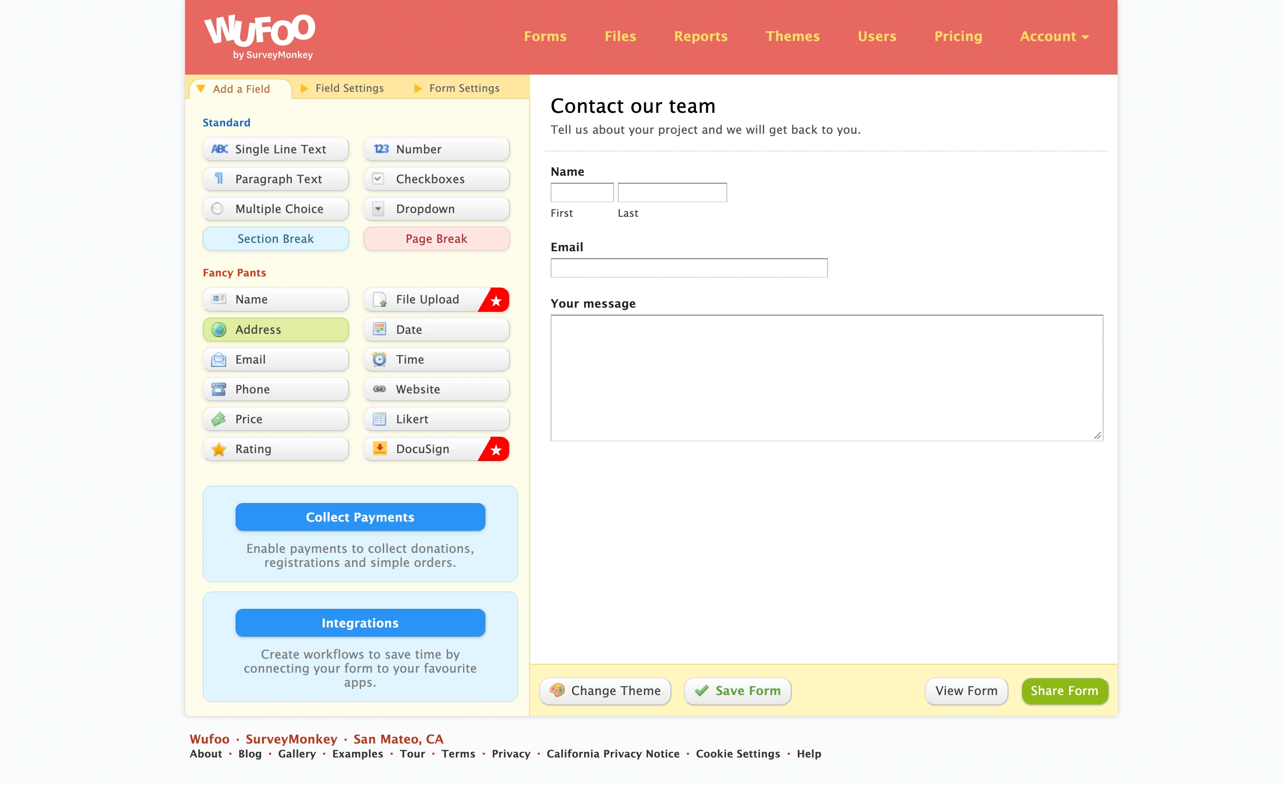The height and width of the screenshot is (785, 1284).
Task: Add a Number field
Action: tap(437, 150)
